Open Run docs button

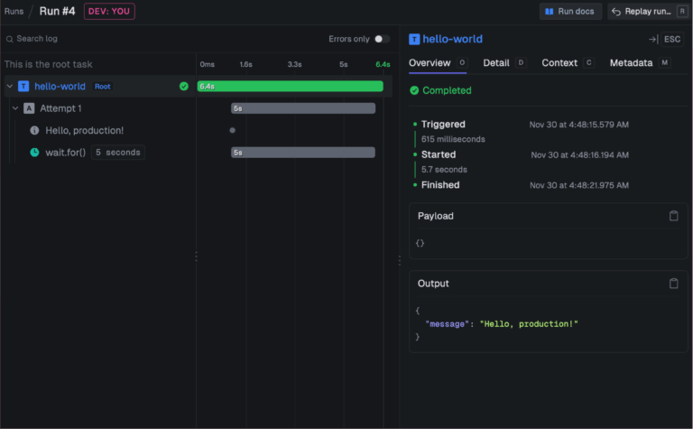(x=570, y=12)
